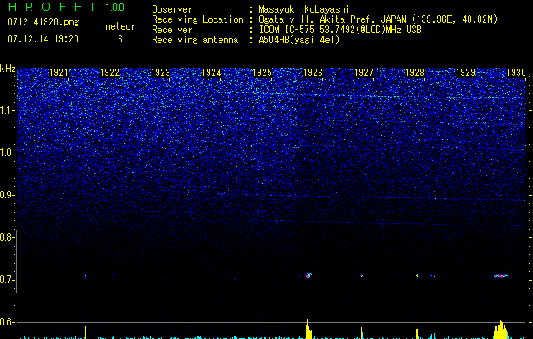Click the Ogata-vill. Akita-Pref. JAPAN location text
The image size is (533, 339).
pos(378,19)
